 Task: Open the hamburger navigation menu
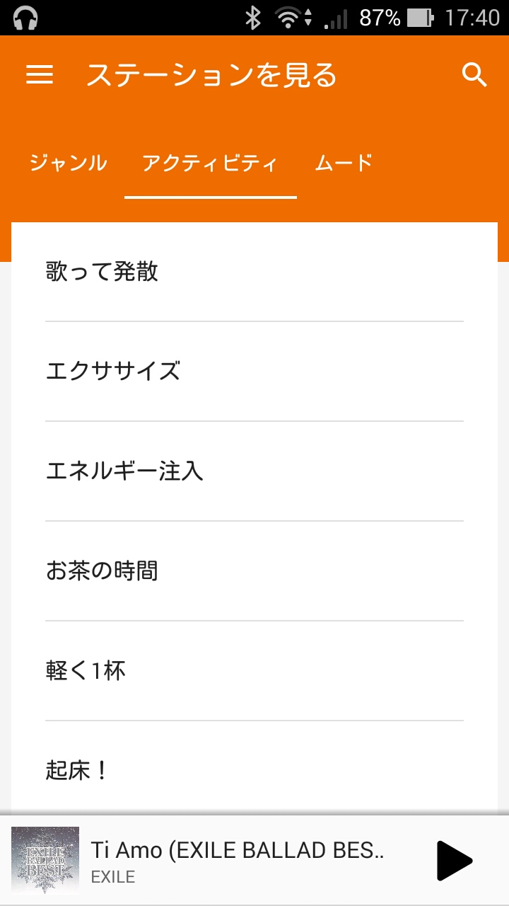(40, 75)
